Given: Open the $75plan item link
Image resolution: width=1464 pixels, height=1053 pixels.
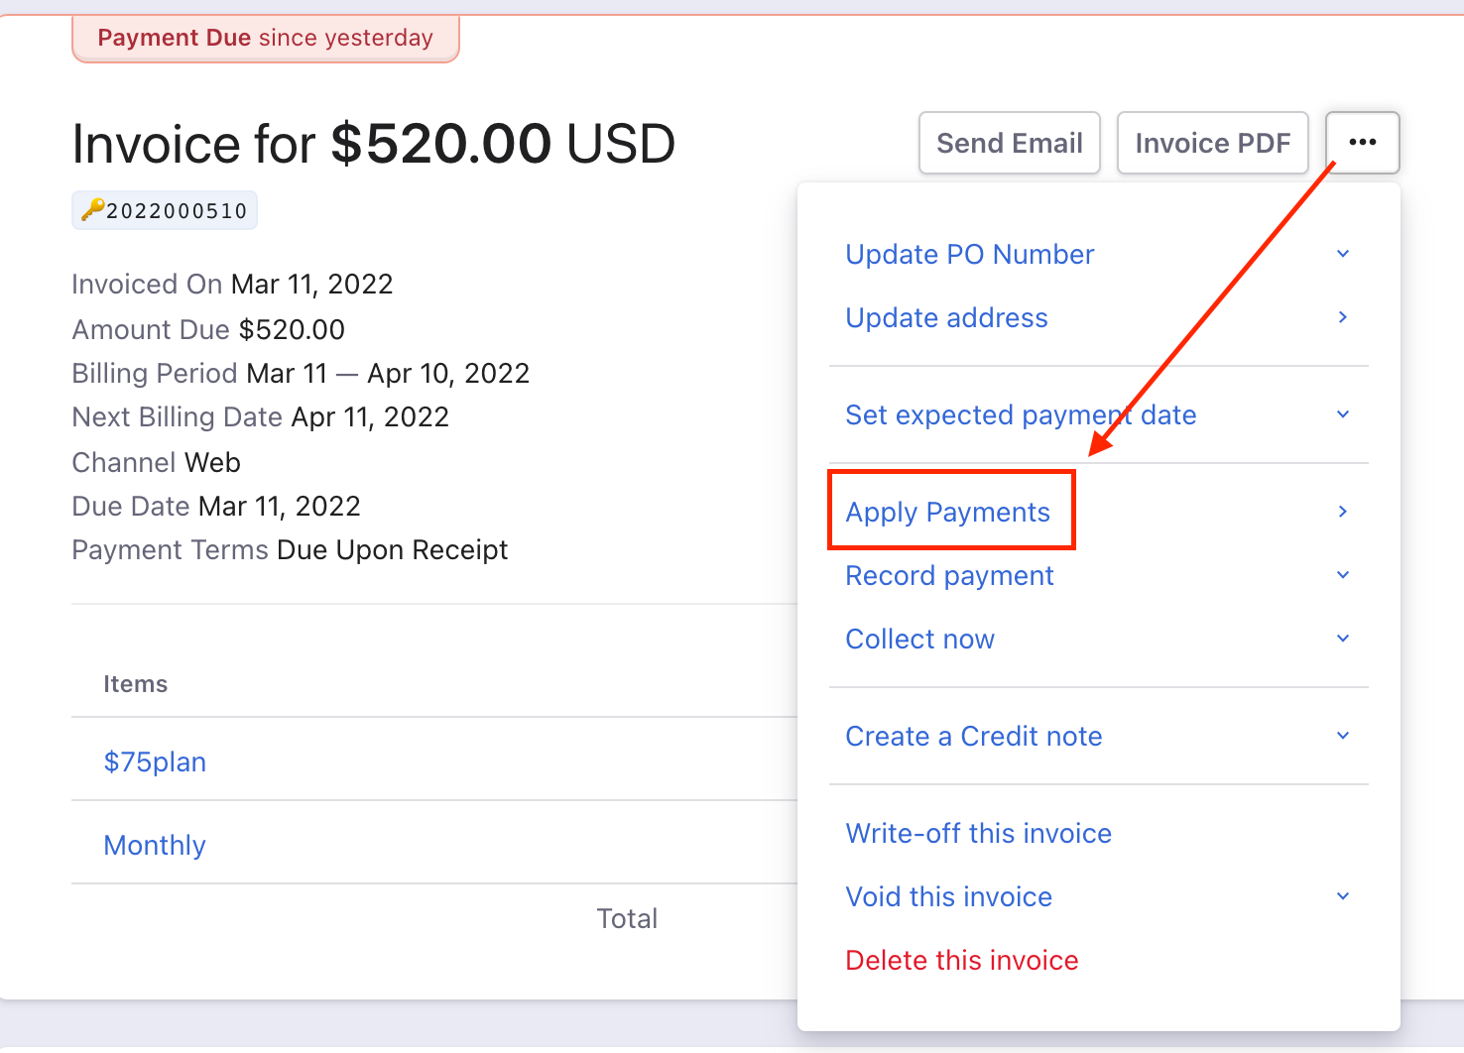Looking at the screenshot, I should pos(155,761).
